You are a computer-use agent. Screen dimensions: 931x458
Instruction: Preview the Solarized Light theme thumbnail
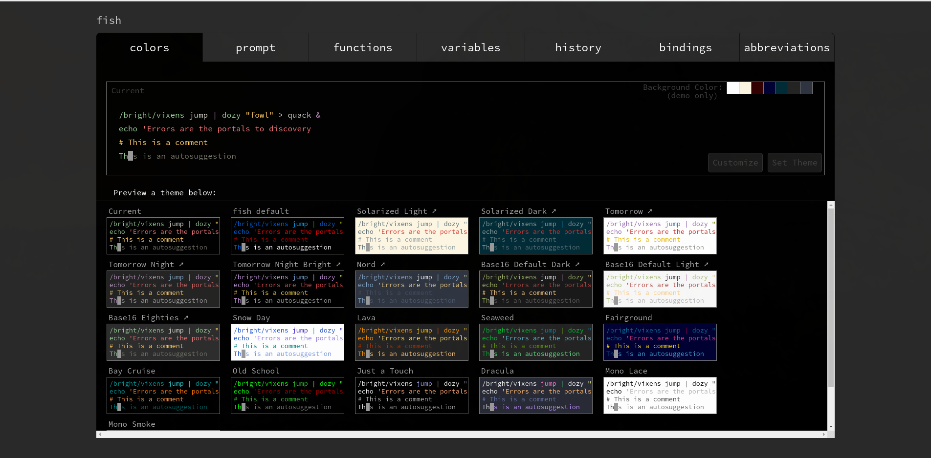pos(412,236)
